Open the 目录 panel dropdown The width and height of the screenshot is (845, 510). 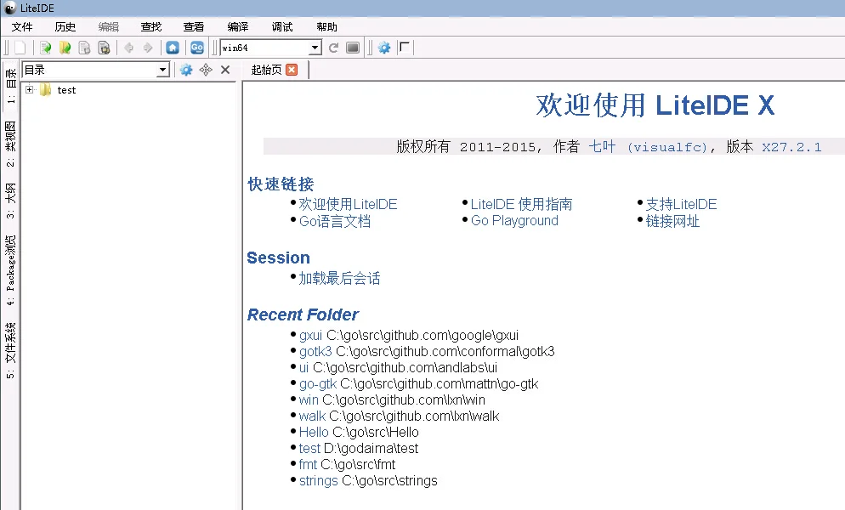click(162, 70)
